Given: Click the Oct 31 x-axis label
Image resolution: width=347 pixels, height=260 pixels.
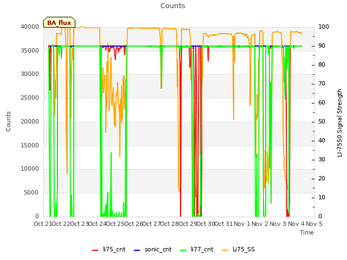Looking at the screenshot, I should point(224,224).
